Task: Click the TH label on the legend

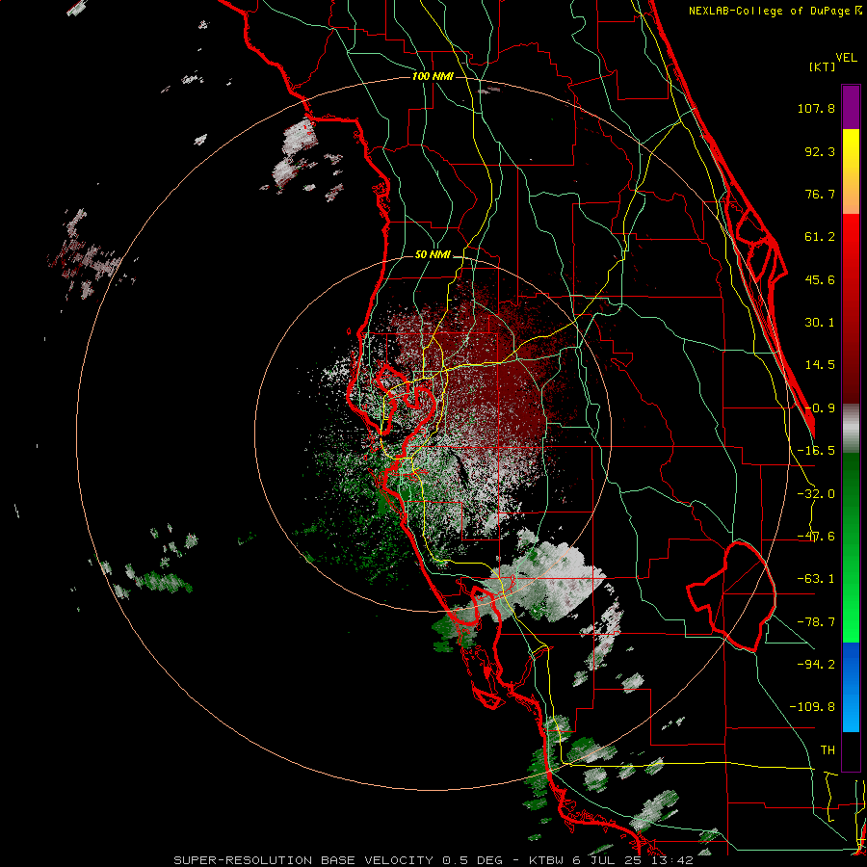Action: pyautogui.click(x=828, y=749)
